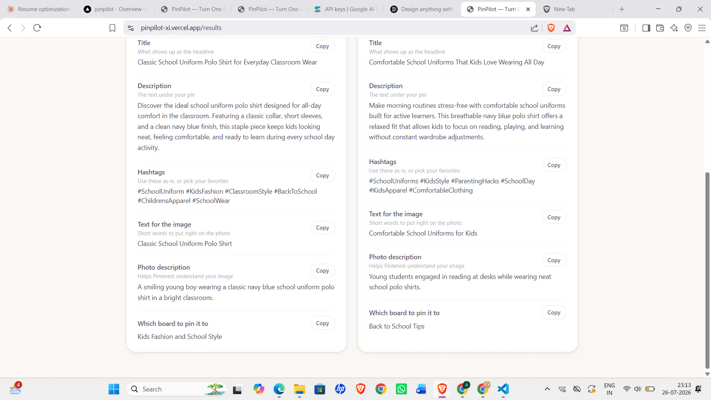Switch to Resume optimization tab
This screenshot has height=400, width=711.
click(39, 9)
